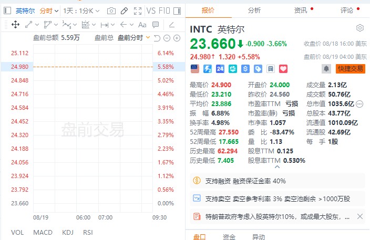Expand line drawing tool options
The width and height of the screenshot is (370, 240).
37,25
